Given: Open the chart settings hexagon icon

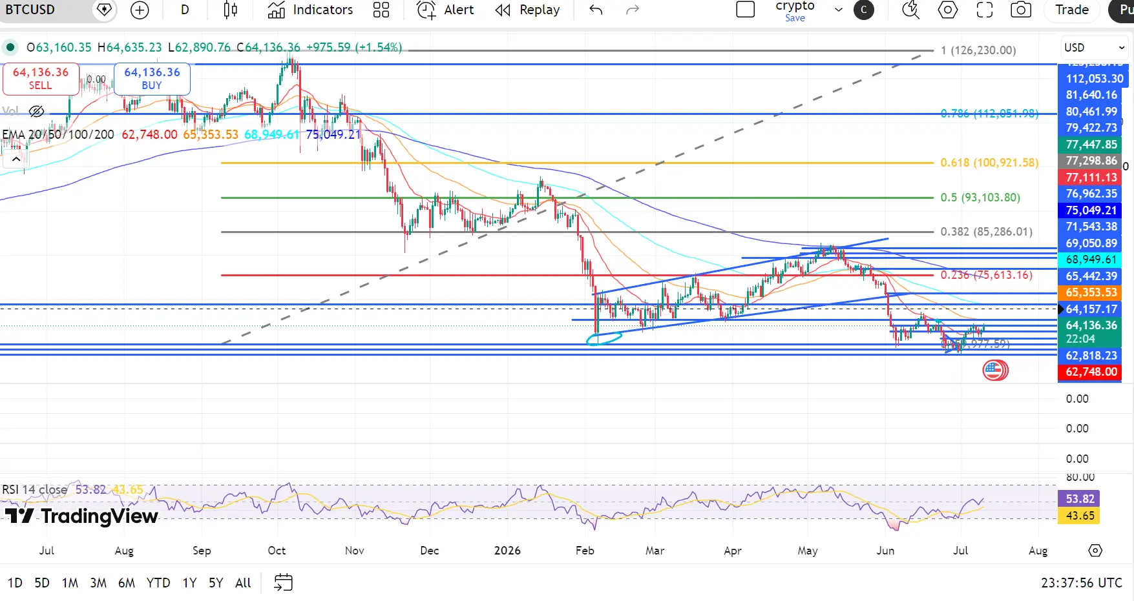Looking at the screenshot, I should (948, 10).
